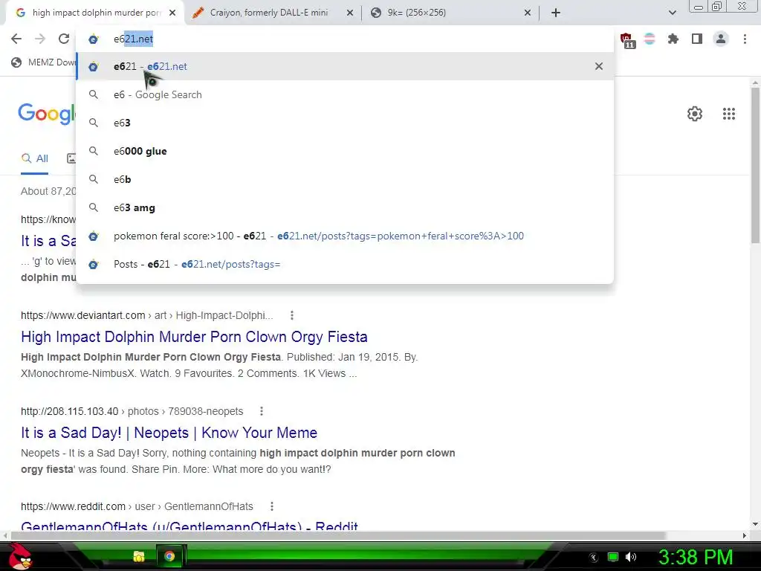
Task: Open the Angry Birds start button
Action: tap(19, 556)
